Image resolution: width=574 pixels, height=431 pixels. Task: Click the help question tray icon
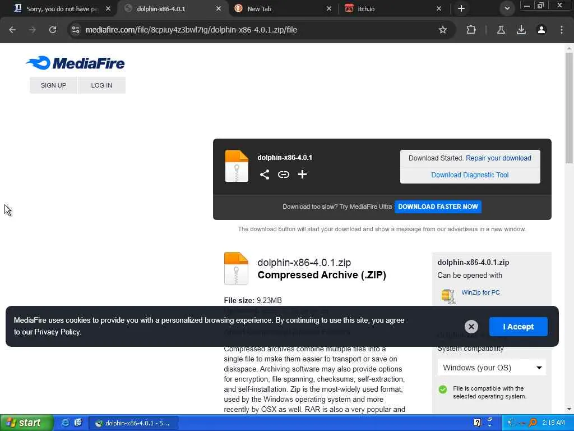pos(477,423)
